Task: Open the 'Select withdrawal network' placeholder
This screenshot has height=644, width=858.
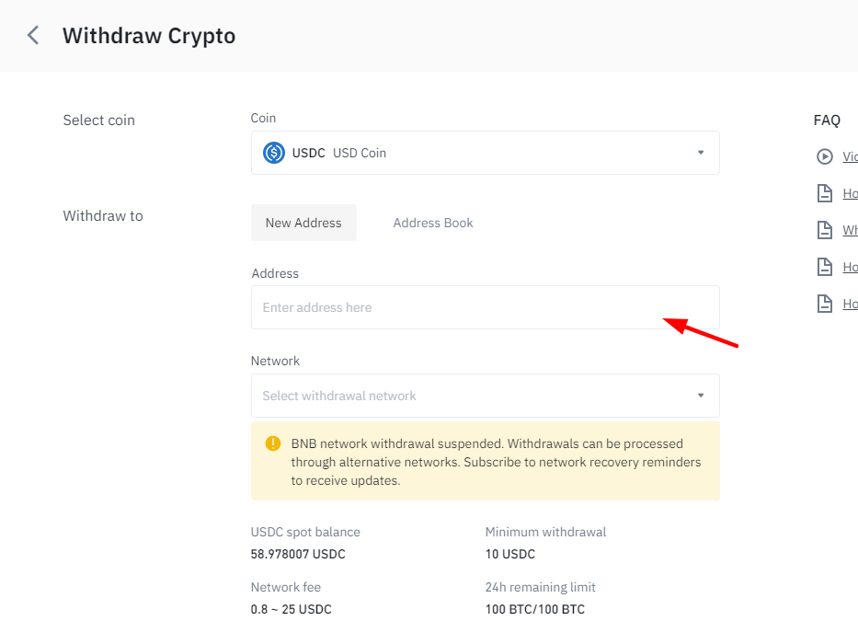Action: point(339,396)
